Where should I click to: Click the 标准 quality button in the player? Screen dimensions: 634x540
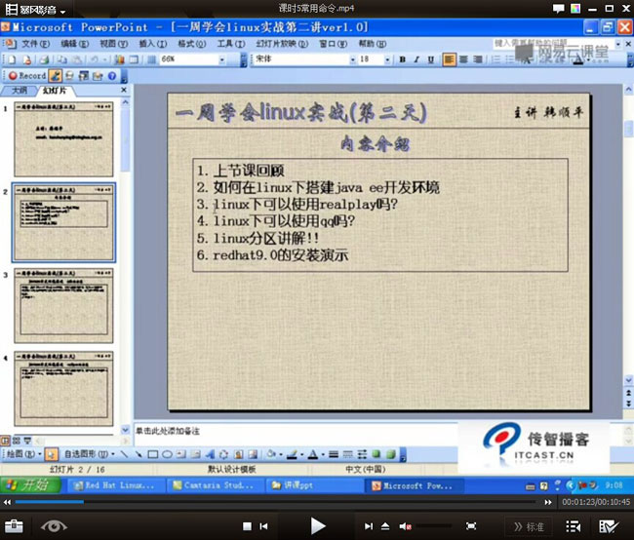529,526
